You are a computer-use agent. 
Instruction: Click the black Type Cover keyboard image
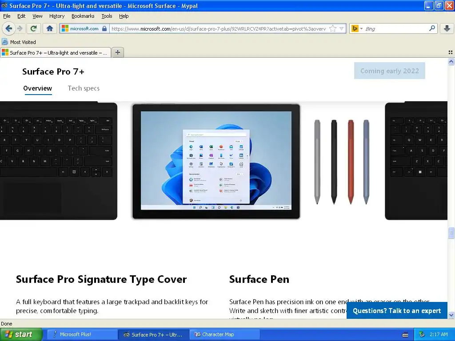click(x=58, y=160)
